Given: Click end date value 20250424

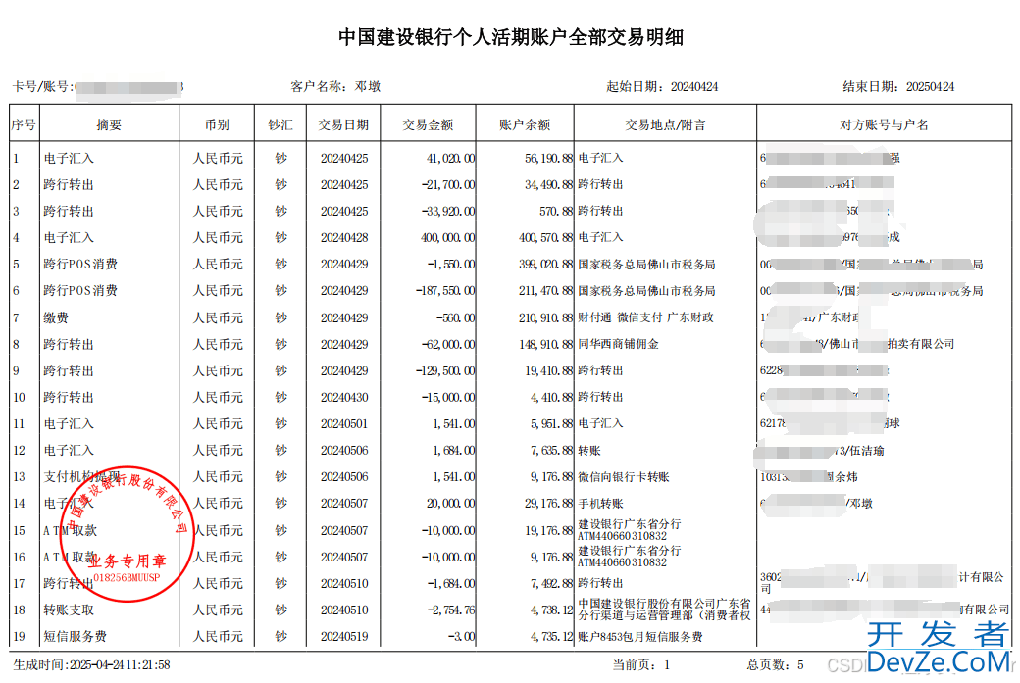Looking at the screenshot, I should tap(930, 87).
